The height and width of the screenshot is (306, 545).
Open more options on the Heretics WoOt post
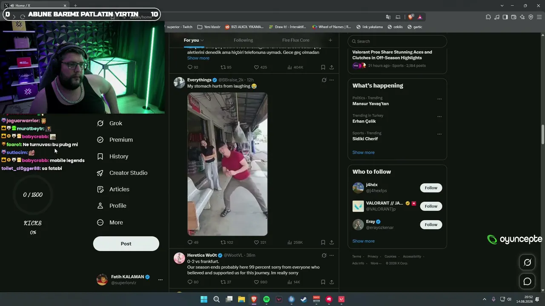click(x=332, y=255)
